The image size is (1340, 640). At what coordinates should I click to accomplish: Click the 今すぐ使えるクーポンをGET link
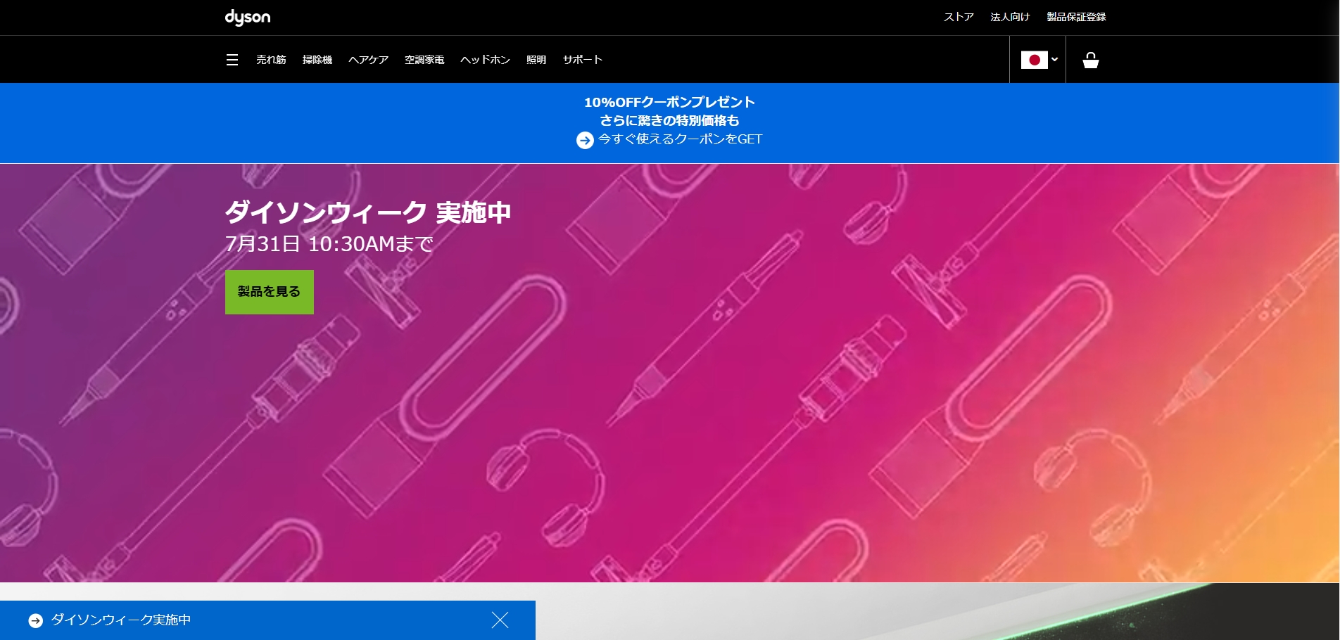[x=680, y=139]
